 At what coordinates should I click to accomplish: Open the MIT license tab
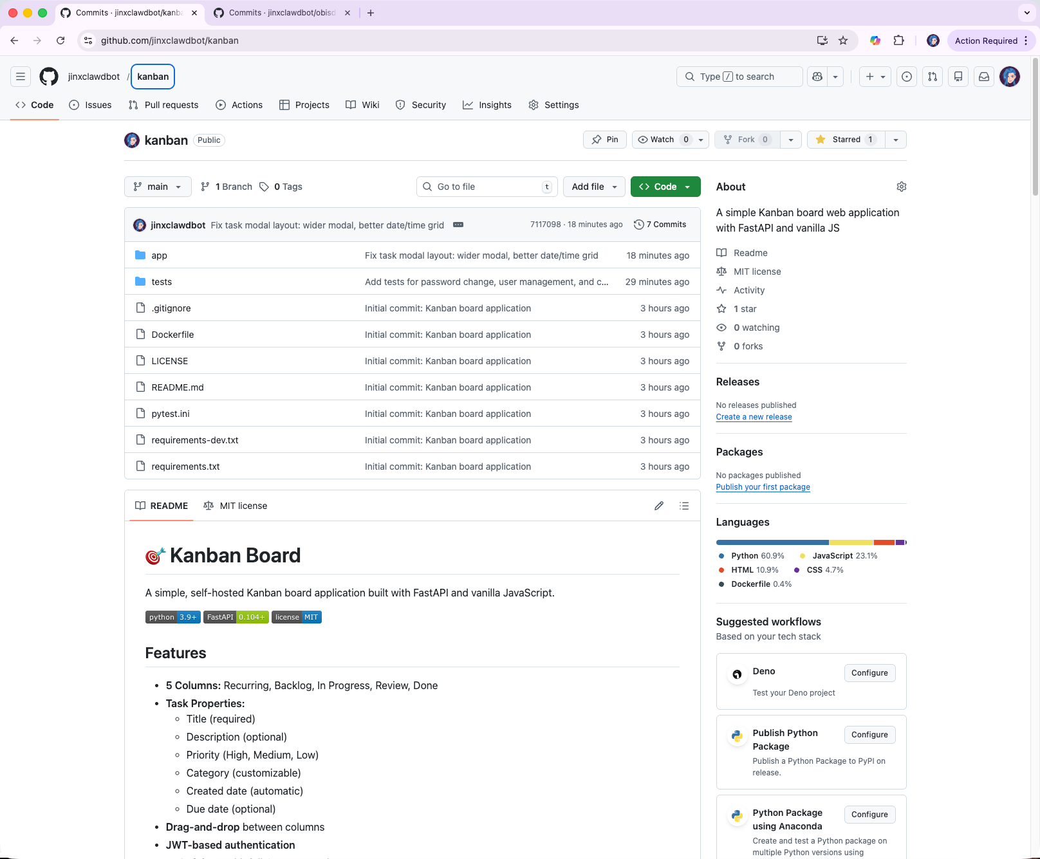click(236, 506)
